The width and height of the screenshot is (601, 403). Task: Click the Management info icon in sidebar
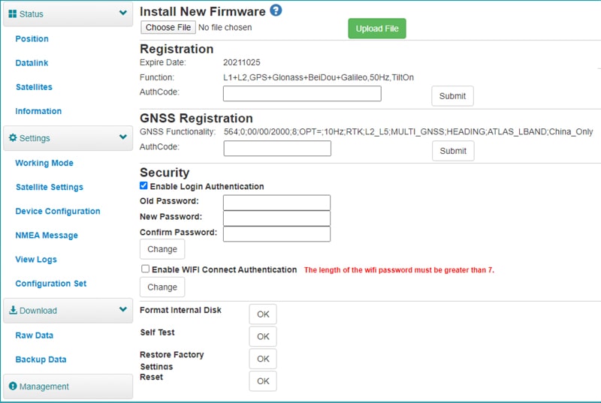point(13,386)
